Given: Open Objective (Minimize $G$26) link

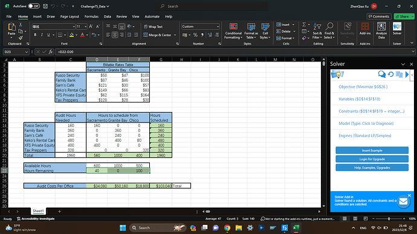Looking at the screenshot, I should coord(363,87).
